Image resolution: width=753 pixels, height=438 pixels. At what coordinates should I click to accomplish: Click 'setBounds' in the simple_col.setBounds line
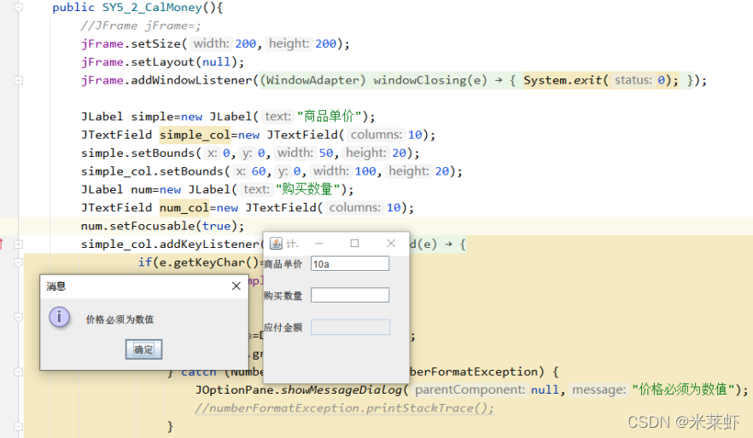coord(191,171)
